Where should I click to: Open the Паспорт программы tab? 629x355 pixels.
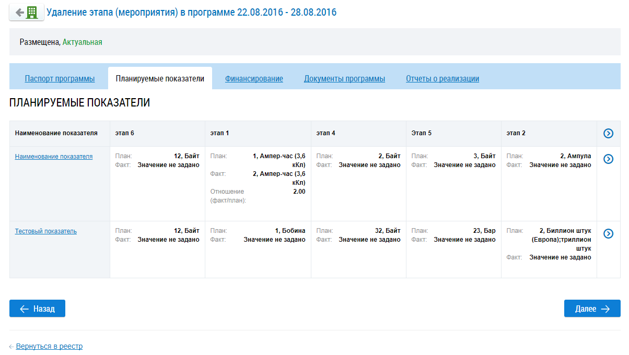[x=60, y=79]
